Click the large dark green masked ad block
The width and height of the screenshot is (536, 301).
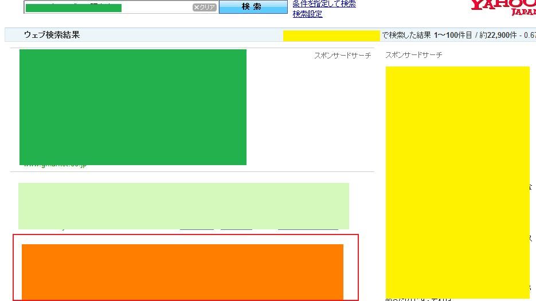tap(133, 107)
